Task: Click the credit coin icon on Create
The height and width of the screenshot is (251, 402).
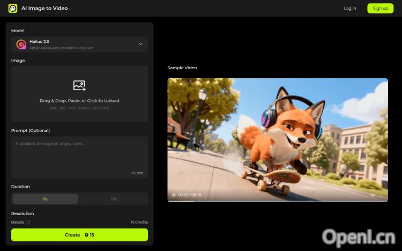Action: coord(85,235)
